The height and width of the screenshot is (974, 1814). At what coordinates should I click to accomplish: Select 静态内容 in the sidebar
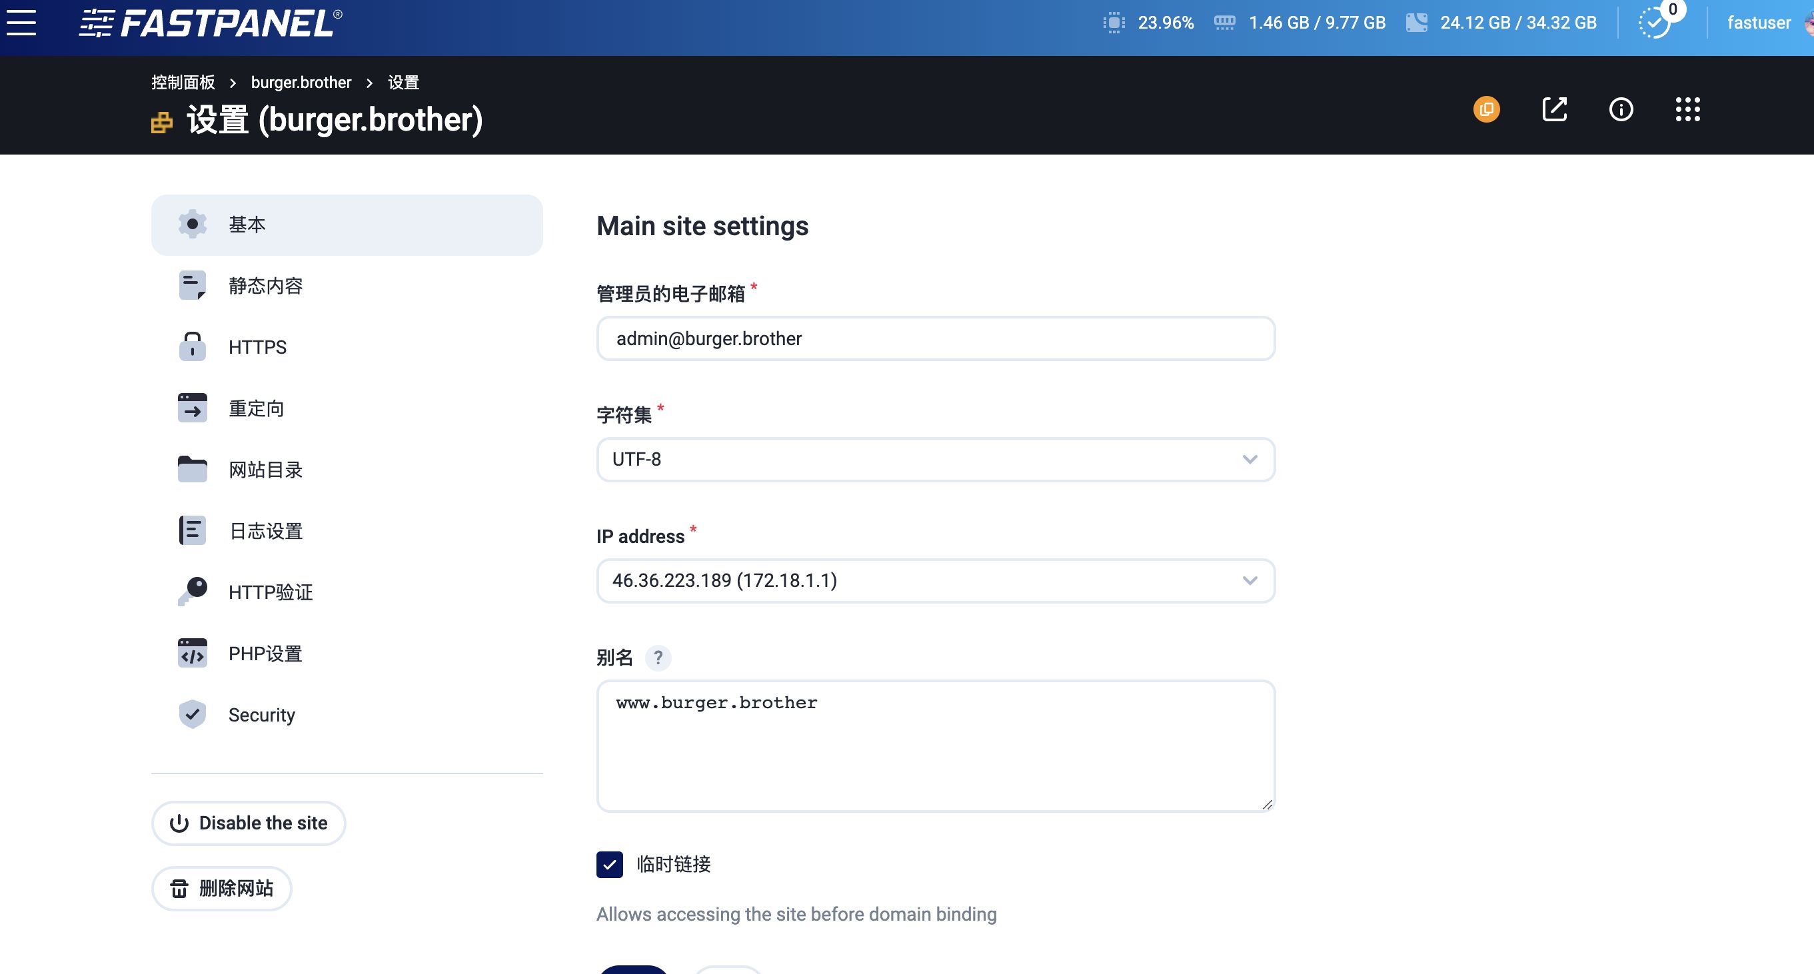click(x=265, y=285)
